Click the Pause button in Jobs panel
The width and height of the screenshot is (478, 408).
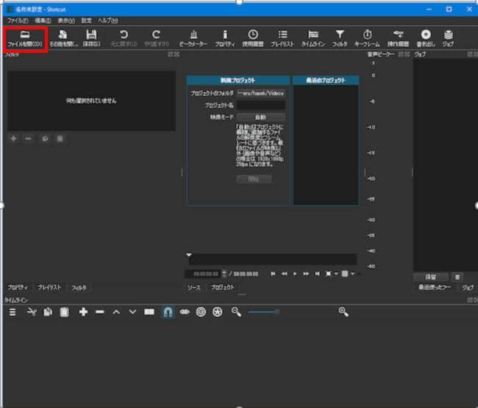[431, 277]
